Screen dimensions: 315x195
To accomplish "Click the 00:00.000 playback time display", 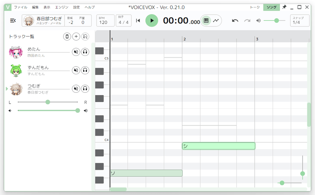I will [x=181, y=20].
